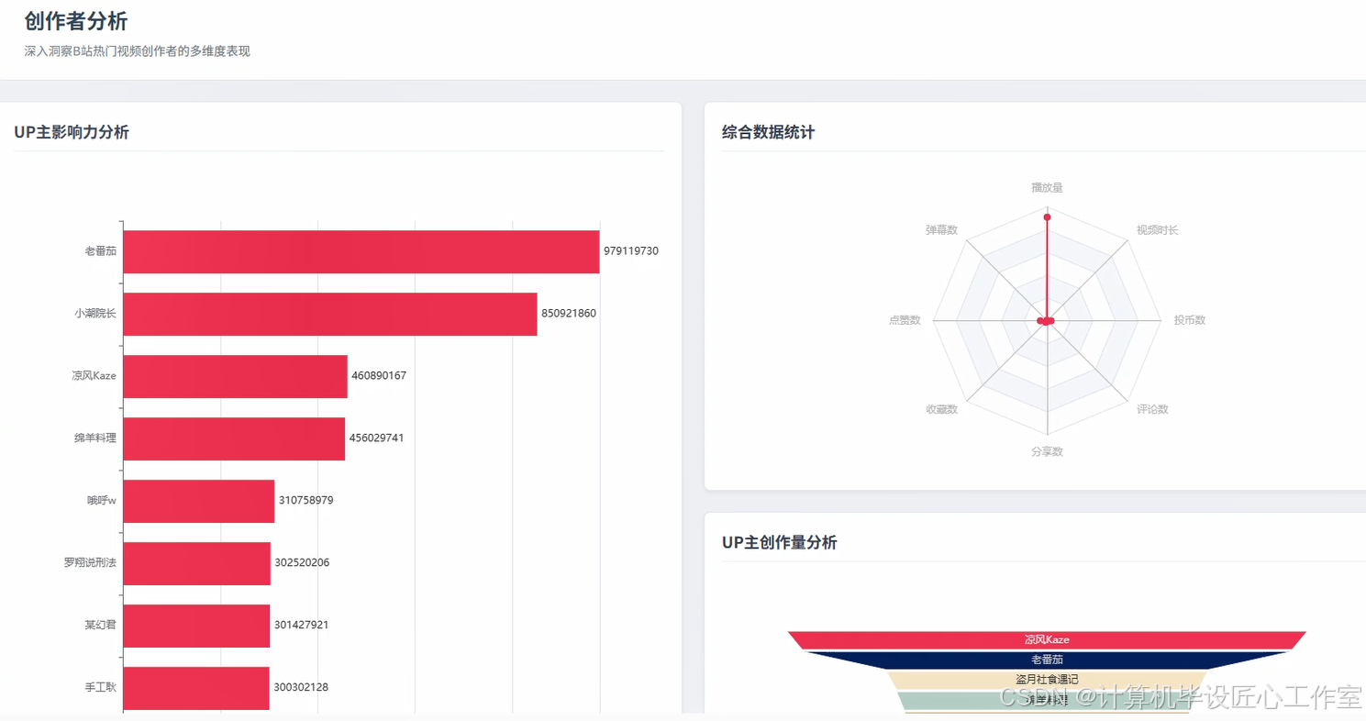
Task: Click the 弹幕数 radar axis label
Action: click(941, 230)
